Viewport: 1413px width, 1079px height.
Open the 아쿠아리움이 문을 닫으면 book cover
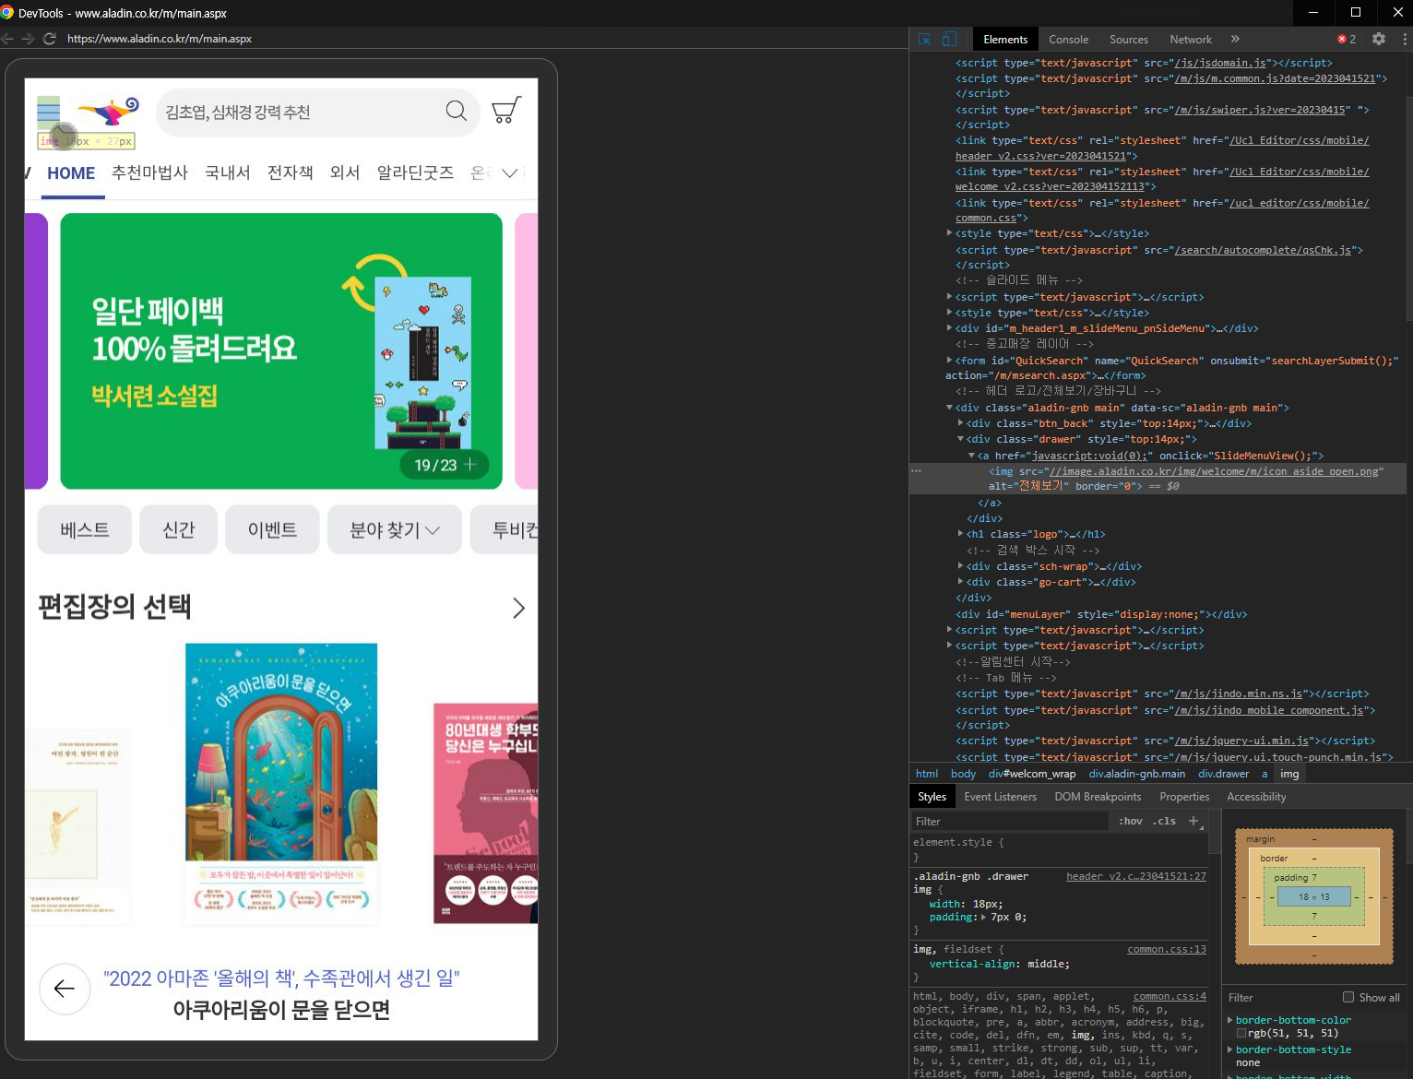click(x=281, y=784)
